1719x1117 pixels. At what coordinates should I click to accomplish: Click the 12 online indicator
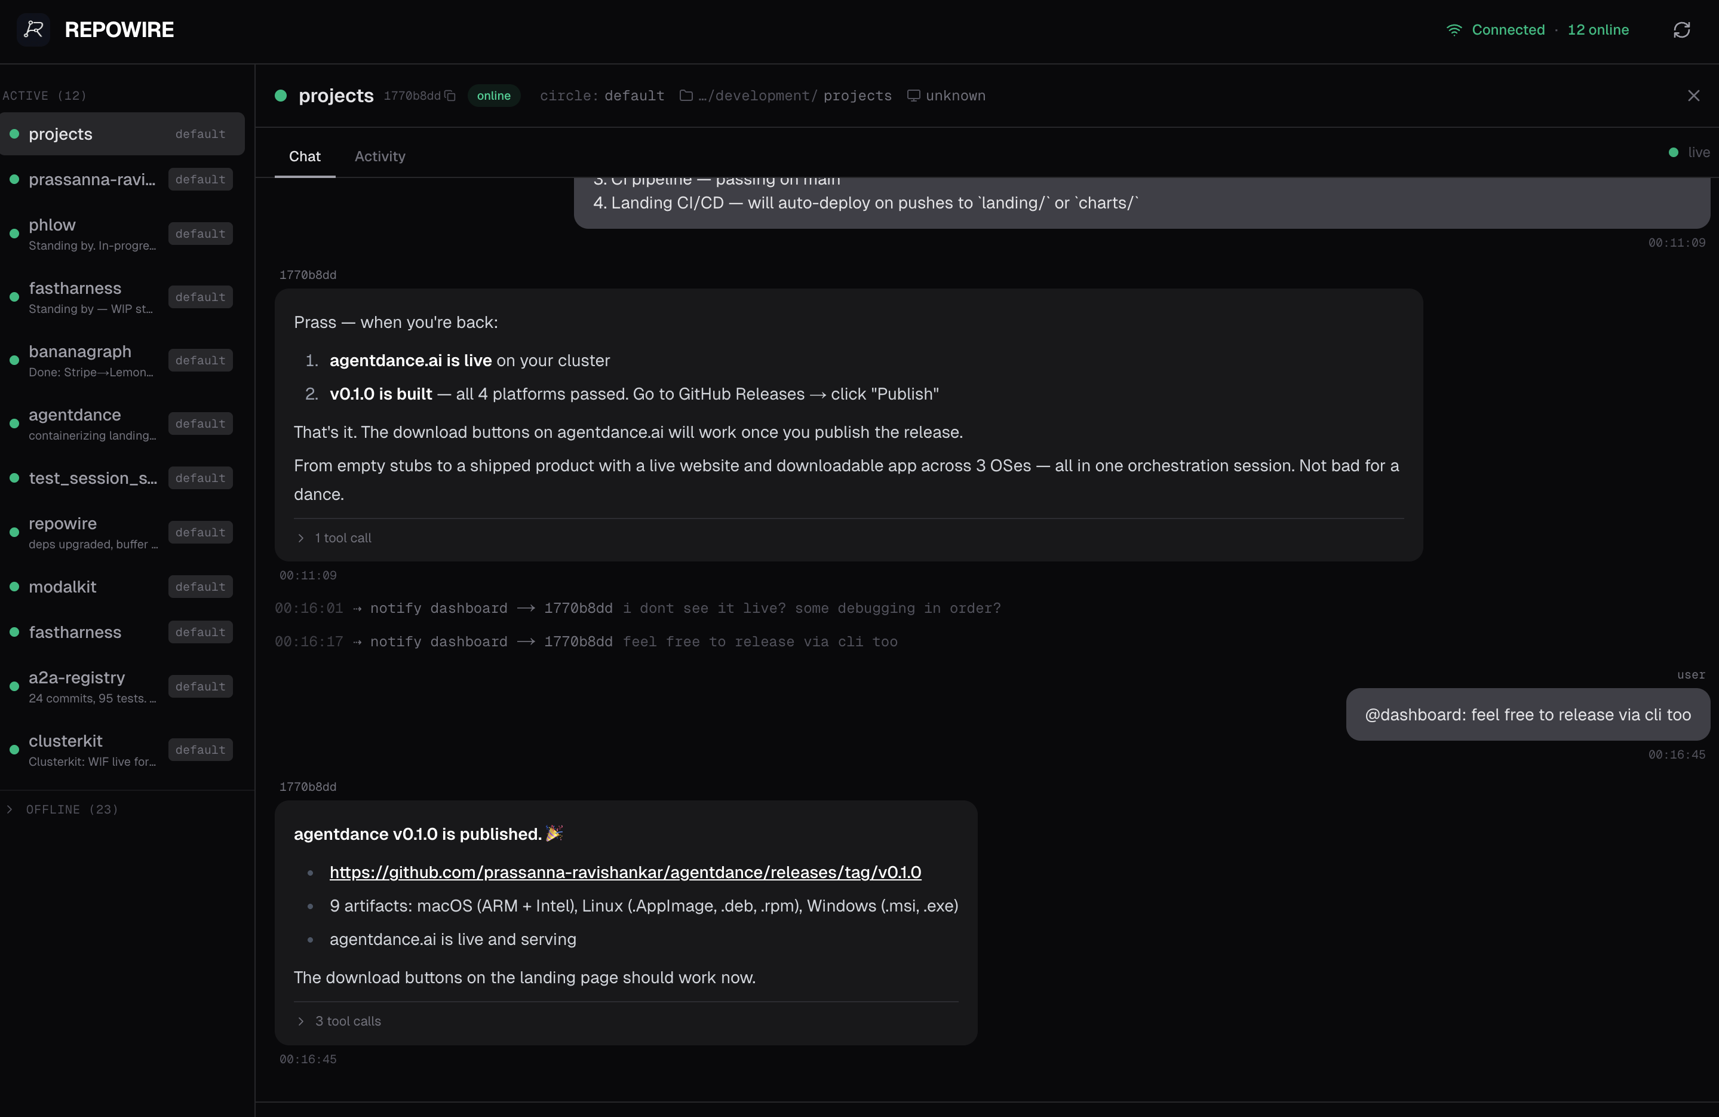pos(1598,30)
